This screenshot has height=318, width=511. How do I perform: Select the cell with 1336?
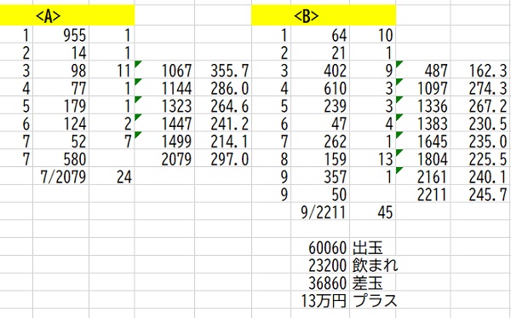tap(423, 106)
